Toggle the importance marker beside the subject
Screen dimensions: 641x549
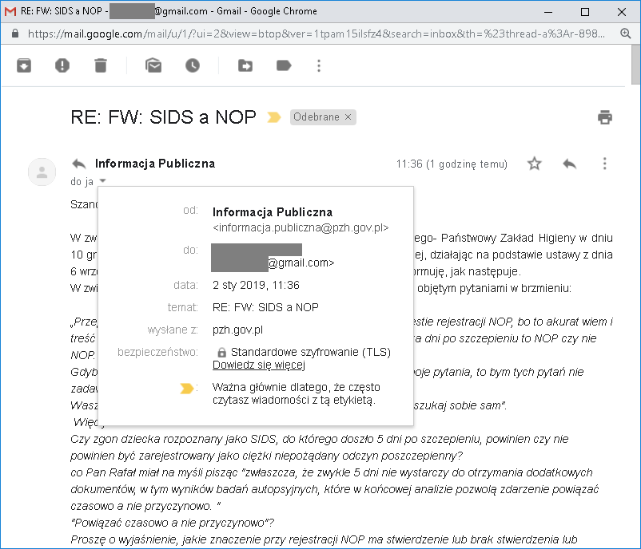(x=274, y=117)
